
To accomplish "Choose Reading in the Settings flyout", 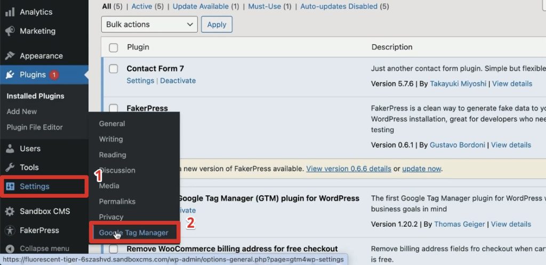I will 113,155.
